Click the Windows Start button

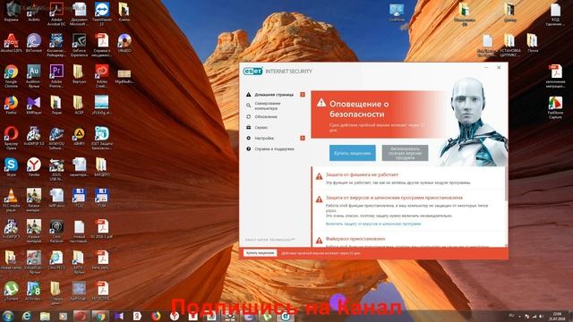[x=8, y=316]
